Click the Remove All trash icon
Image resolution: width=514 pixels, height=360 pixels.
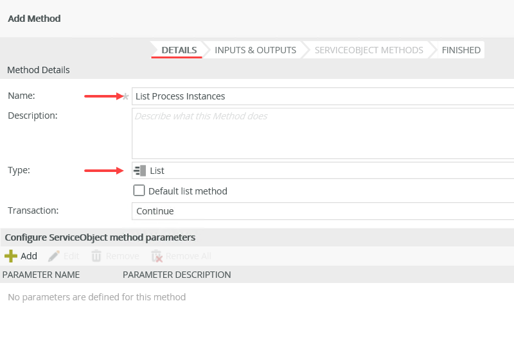coord(156,256)
